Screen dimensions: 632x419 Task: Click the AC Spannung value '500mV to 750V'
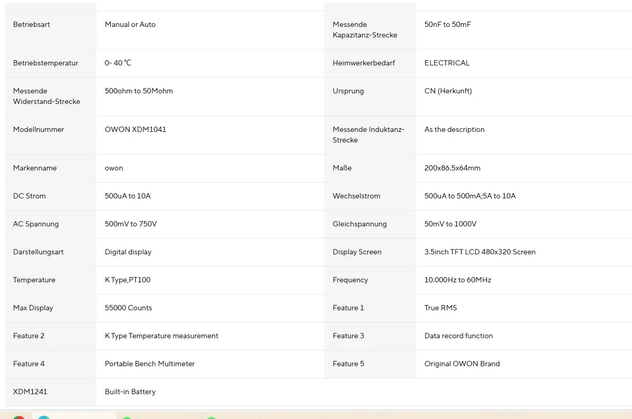(131, 224)
